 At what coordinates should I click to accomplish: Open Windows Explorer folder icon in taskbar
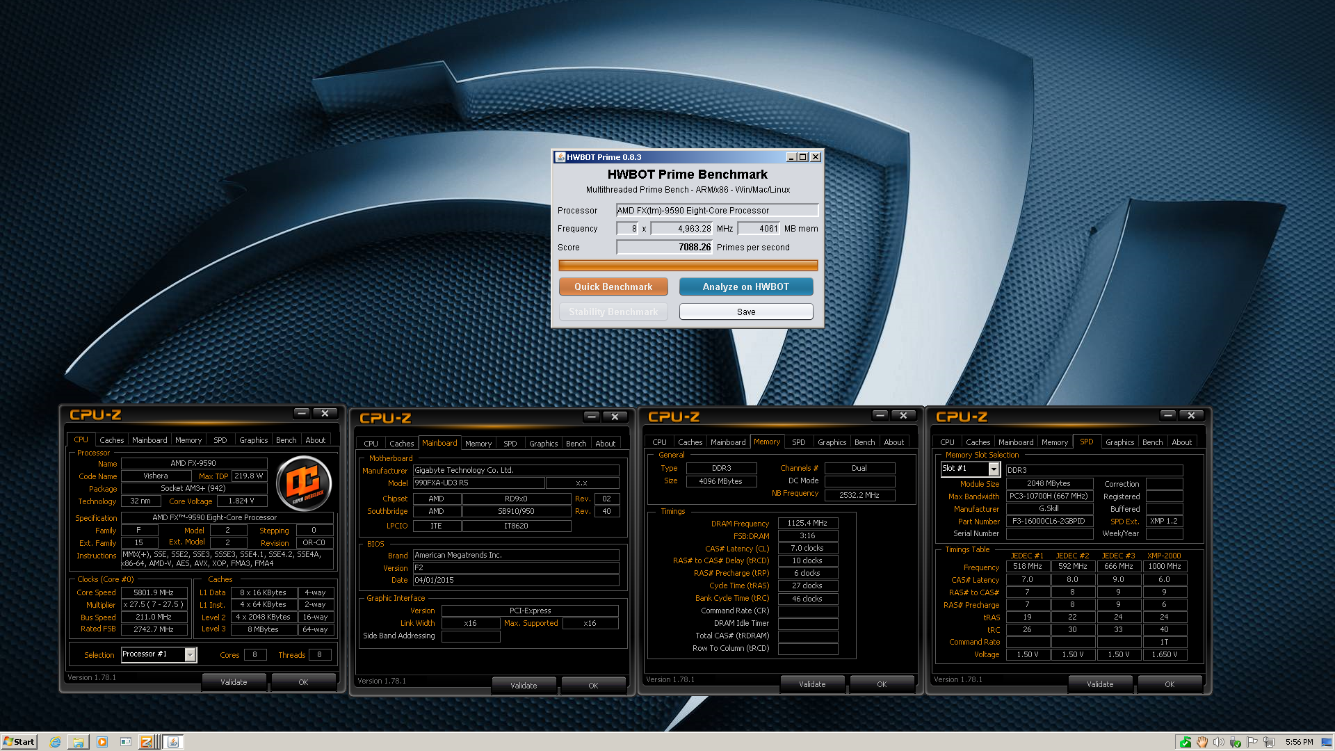coord(79,742)
